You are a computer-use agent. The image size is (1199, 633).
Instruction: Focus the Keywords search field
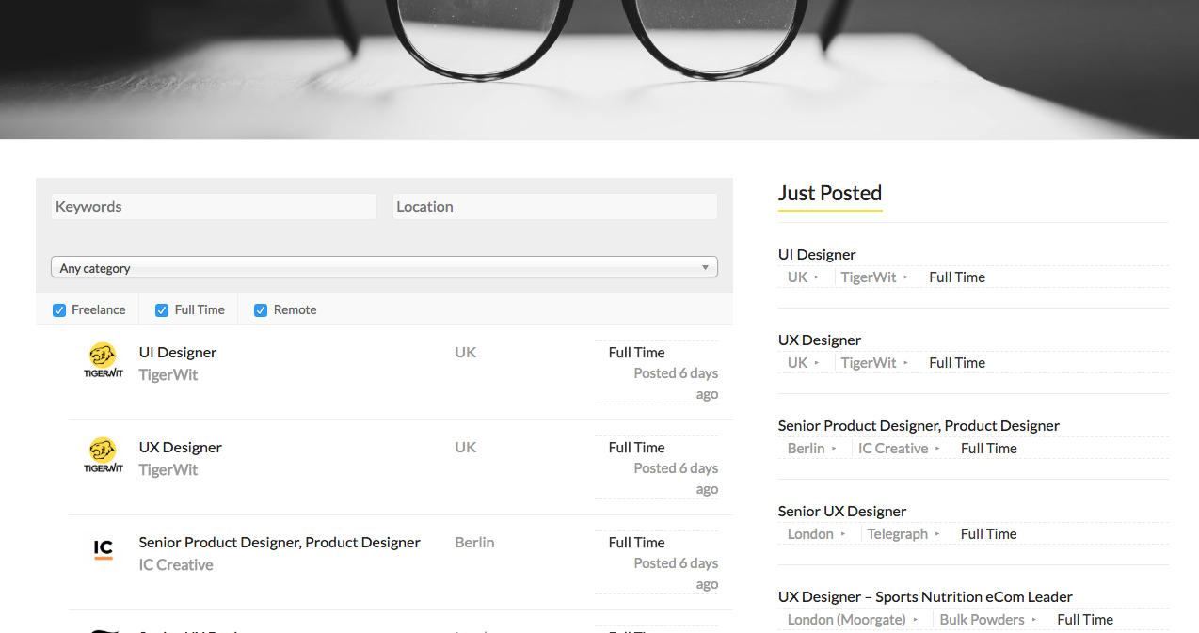214,207
